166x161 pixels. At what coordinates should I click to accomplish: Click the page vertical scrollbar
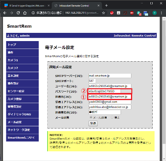coord(164,87)
